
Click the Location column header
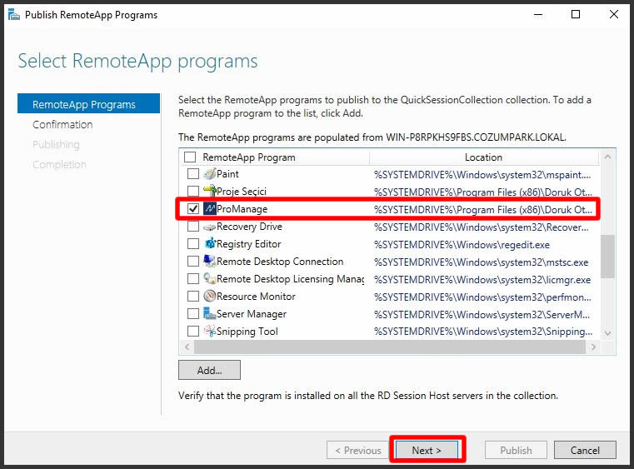483,157
